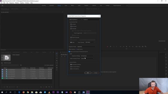The width and height of the screenshot is (168, 94).
Task: Click the Lift button in Program Monitor
Action: pyautogui.click(x=136, y=46)
